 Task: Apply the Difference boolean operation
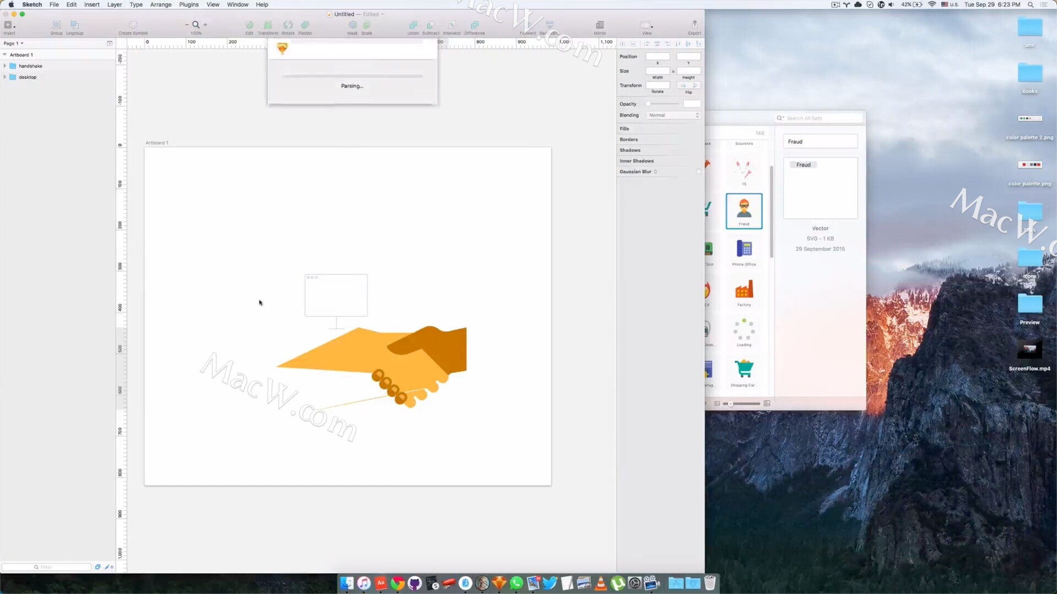click(475, 27)
